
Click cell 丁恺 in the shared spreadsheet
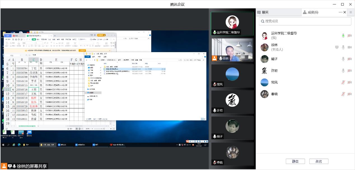34,68
